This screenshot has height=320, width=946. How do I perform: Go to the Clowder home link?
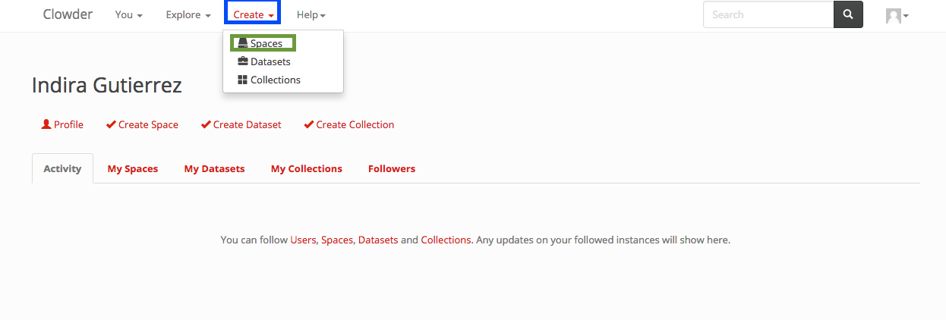click(x=68, y=14)
